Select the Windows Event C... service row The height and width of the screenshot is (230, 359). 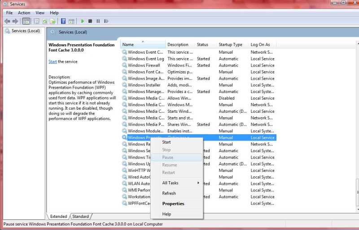pos(198,52)
